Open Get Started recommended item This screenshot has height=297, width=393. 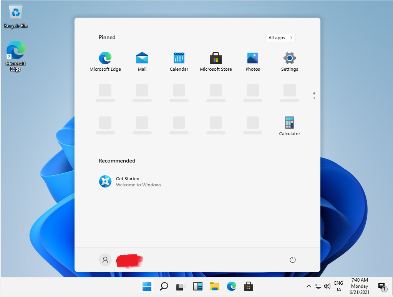131,181
